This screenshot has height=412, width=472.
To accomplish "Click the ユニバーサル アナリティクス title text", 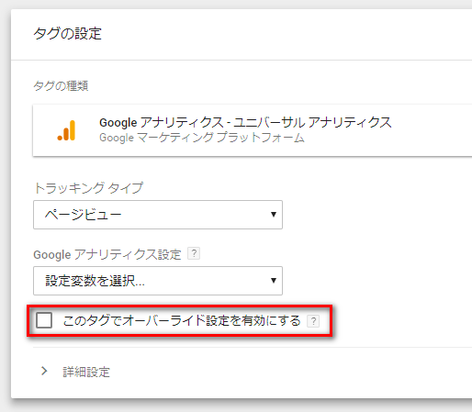I will pos(312,122).
